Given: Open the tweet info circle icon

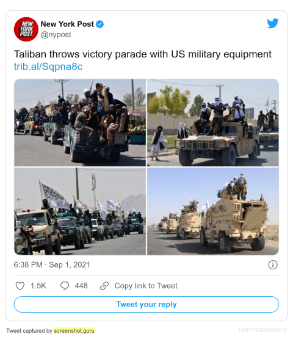Looking at the screenshot, I should pyautogui.click(x=273, y=264).
